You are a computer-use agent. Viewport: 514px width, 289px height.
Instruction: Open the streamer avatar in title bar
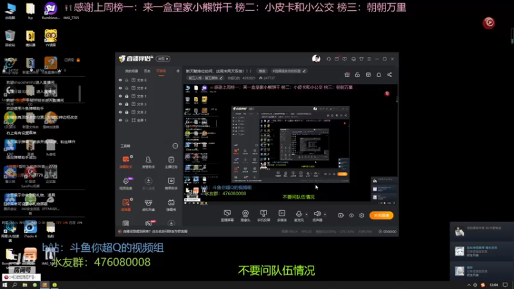click(316, 58)
